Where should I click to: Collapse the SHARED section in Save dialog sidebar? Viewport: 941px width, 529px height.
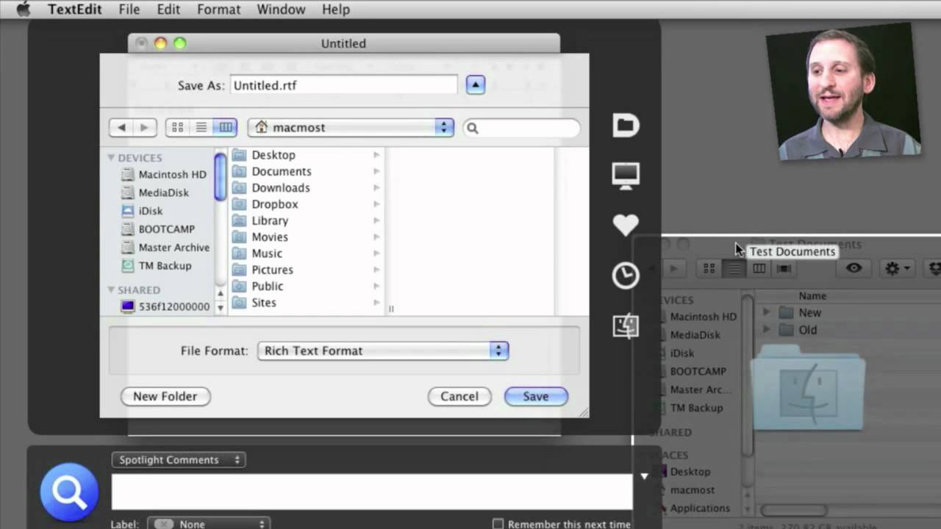coord(111,289)
